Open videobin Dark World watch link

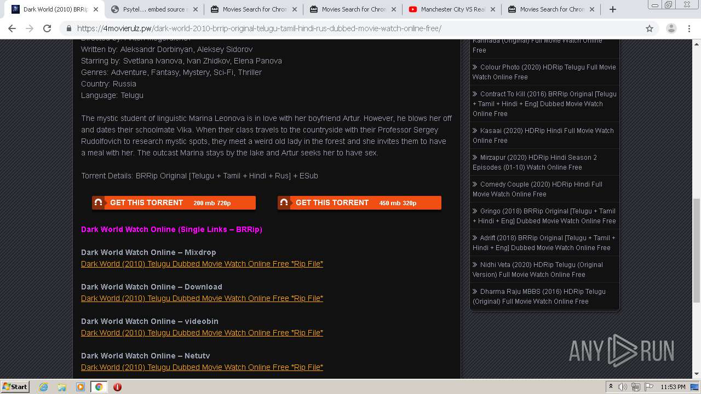pyautogui.click(x=202, y=333)
